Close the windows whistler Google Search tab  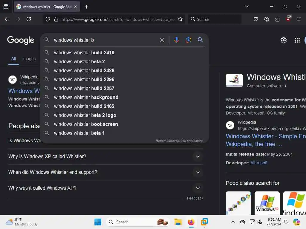coord(75,7)
